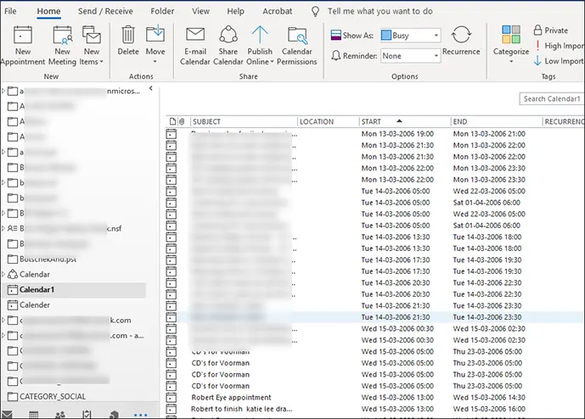Select the Robert Eye appointment entry
Image resolution: width=585 pixels, height=419 pixels.
[231, 398]
